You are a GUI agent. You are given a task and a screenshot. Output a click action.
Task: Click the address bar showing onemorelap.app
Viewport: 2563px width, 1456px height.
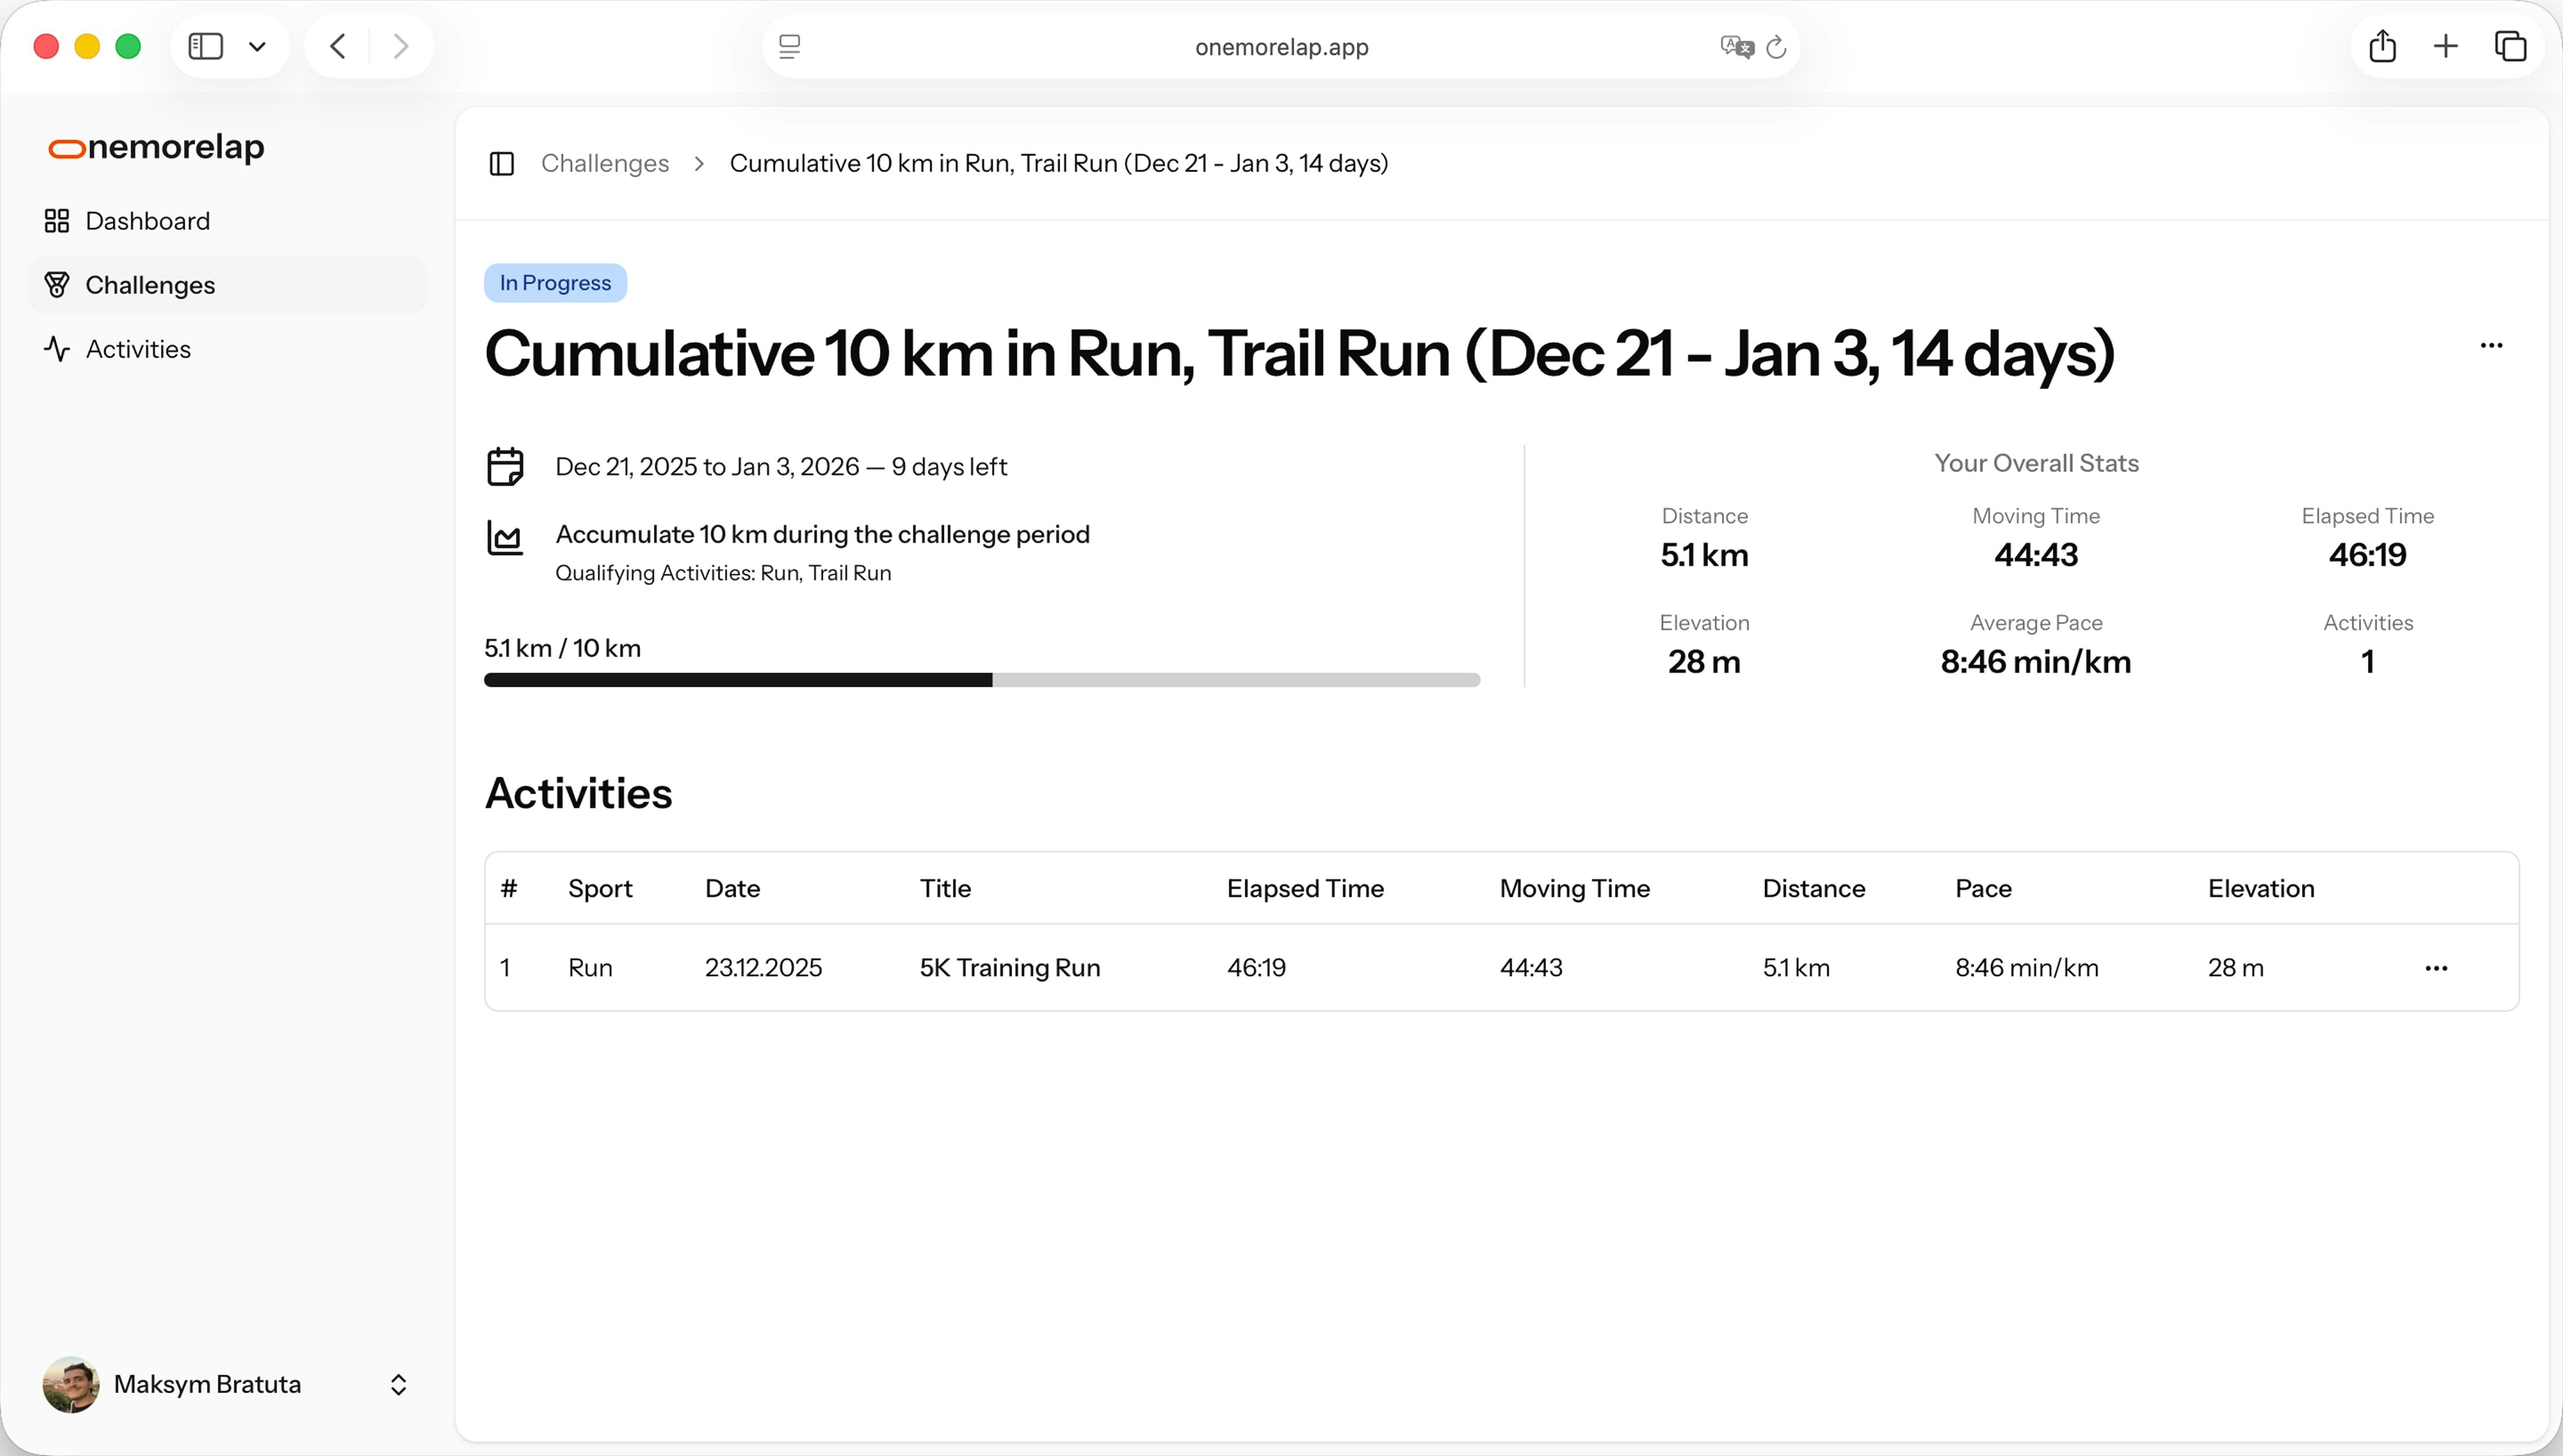(1280, 47)
